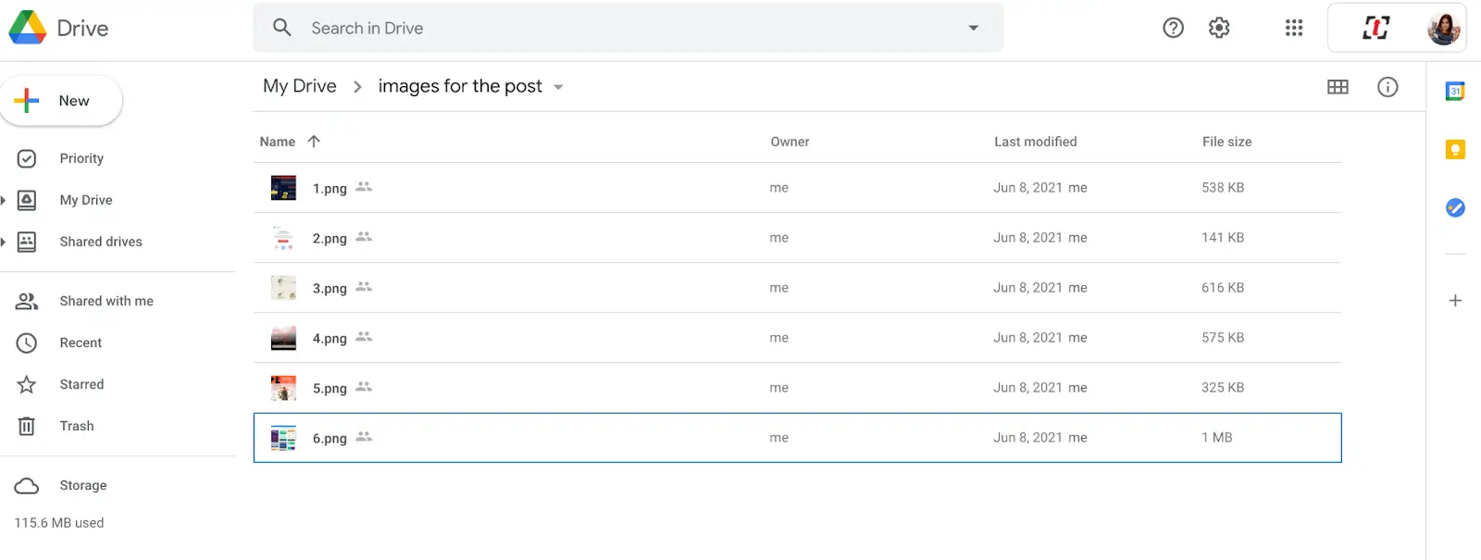Click the Trash bin icon
Image resolution: width=1481 pixels, height=560 pixels.
(27, 426)
